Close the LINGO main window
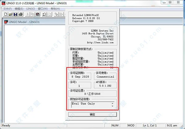The width and height of the screenshot is (185, 129). click(x=178, y=2)
